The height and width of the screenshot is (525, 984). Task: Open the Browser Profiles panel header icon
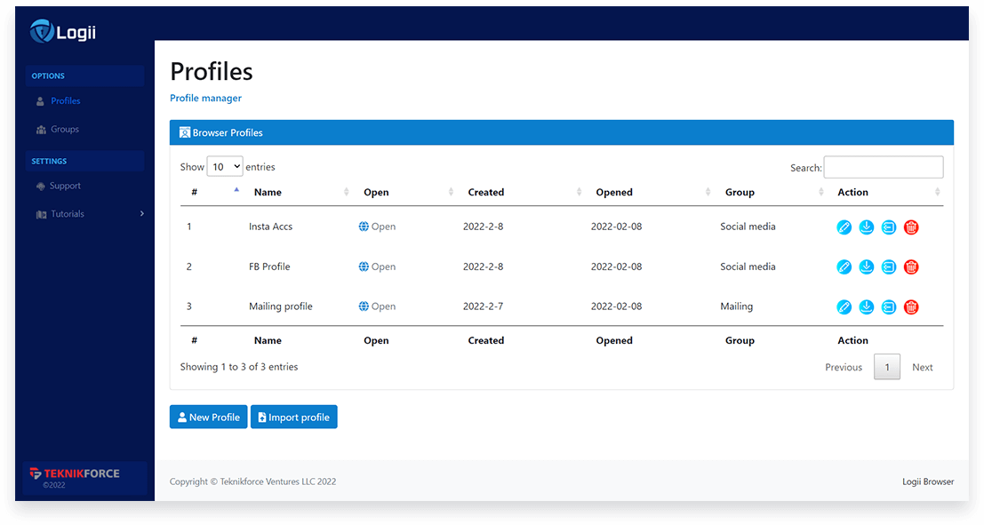point(184,132)
